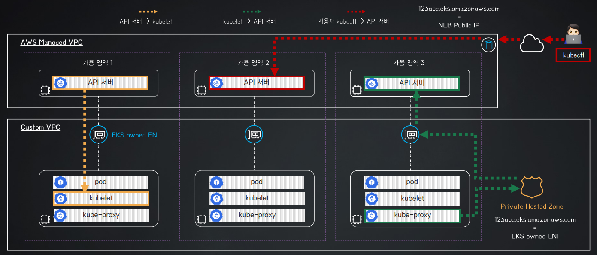Click the worker node chip icon in 가용 영역 3
This screenshot has height=255, width=597.
coord(356,219)
